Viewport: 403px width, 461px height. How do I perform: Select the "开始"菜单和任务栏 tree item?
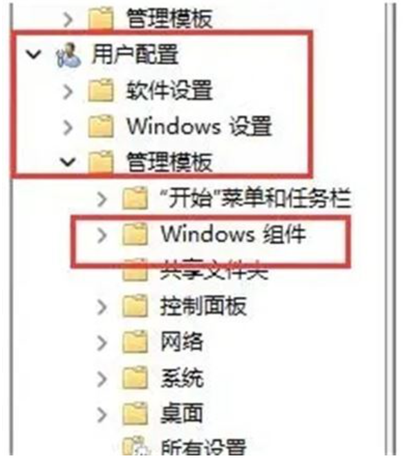coord(256,198)
